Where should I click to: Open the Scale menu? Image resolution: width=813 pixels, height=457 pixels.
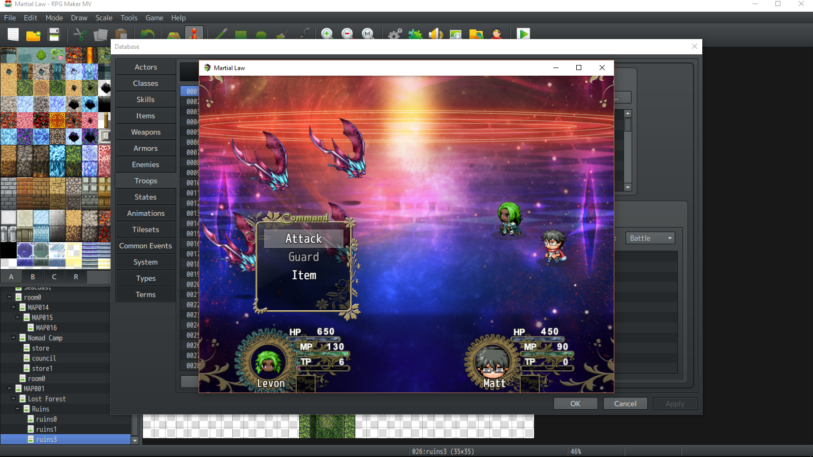click(104, 18)
